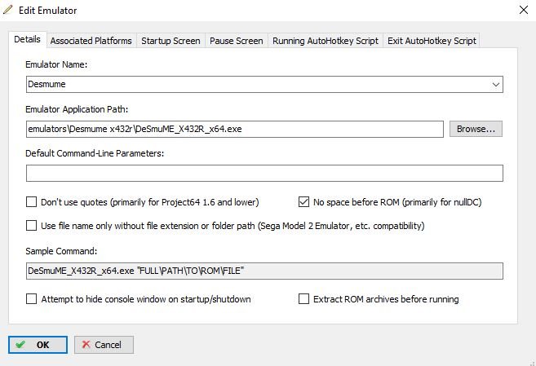Click the Sample Command read-only field

click(x=264, y=271)
